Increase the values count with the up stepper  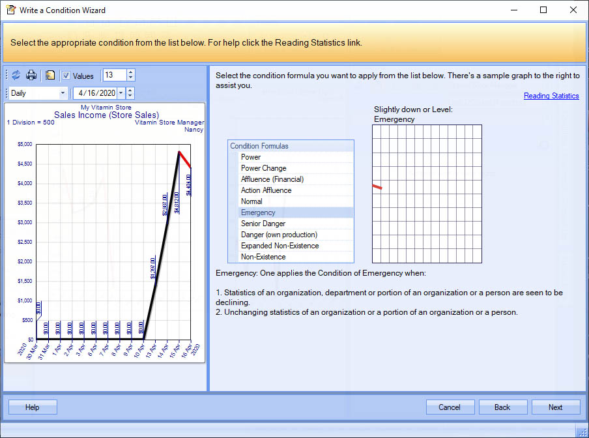click(x=130, y=72)
